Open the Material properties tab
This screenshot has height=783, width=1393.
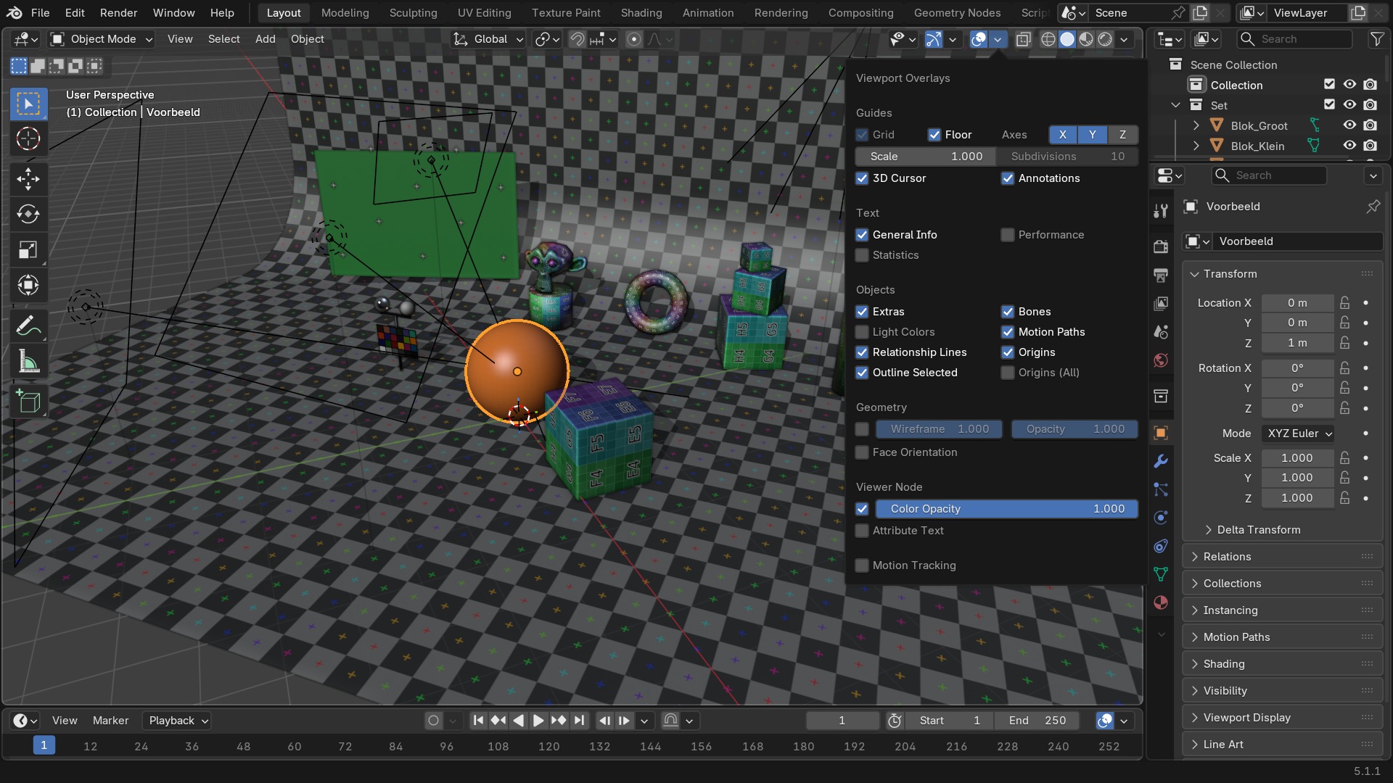tap(1161, 602)
